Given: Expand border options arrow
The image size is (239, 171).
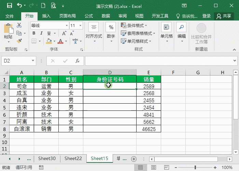Looking at the screenshot, I should click(40, 41).
